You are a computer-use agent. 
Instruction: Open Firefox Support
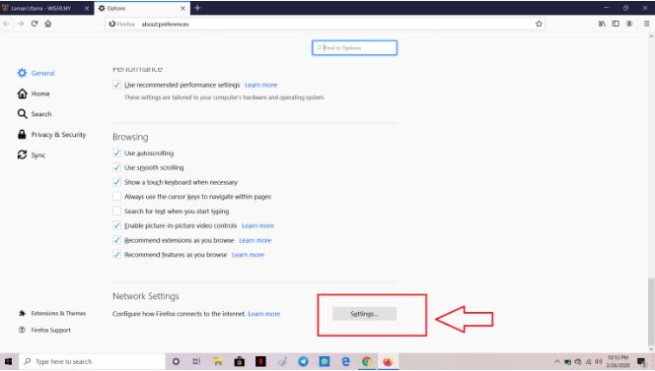[44, 330]
